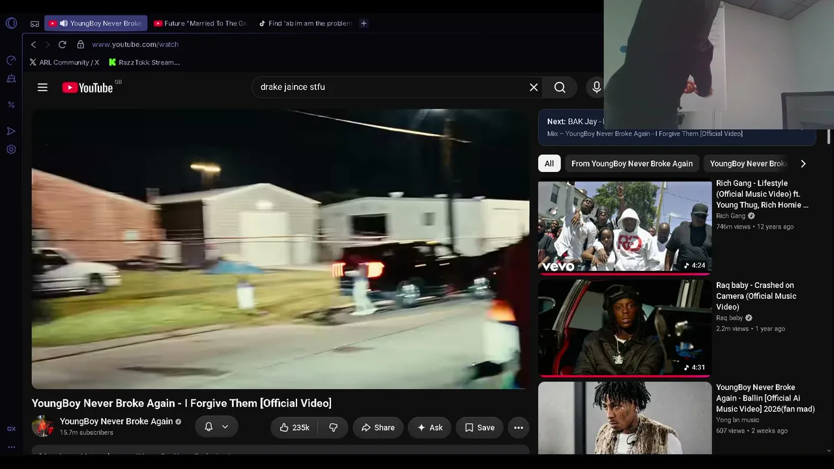834x469 pixels.
Task: Share this video
Action: [378, 427]
